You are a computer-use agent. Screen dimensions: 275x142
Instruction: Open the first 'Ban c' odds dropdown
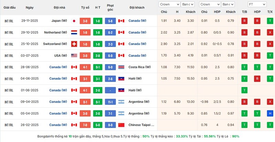(188, 4)
